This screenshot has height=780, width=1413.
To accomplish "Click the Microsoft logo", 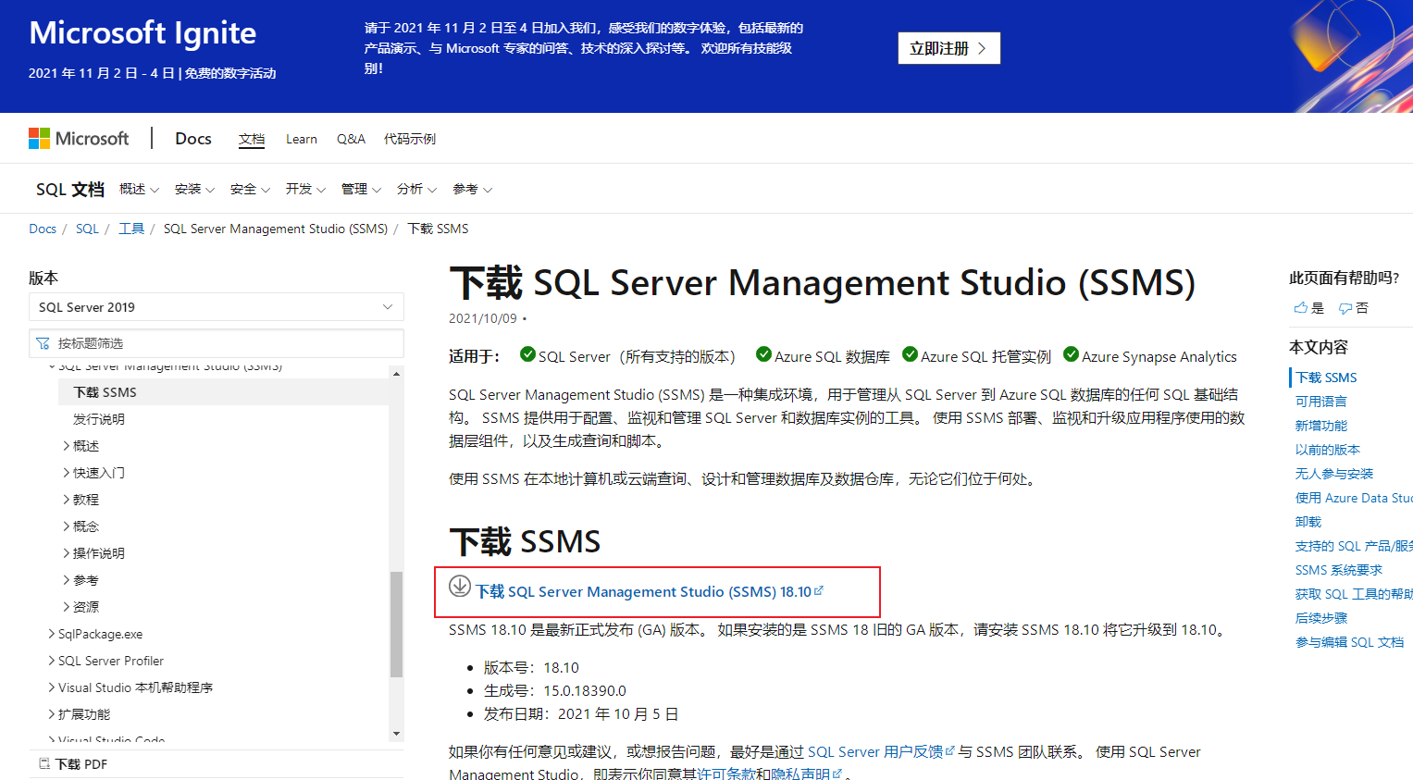I will coord(79,139).
